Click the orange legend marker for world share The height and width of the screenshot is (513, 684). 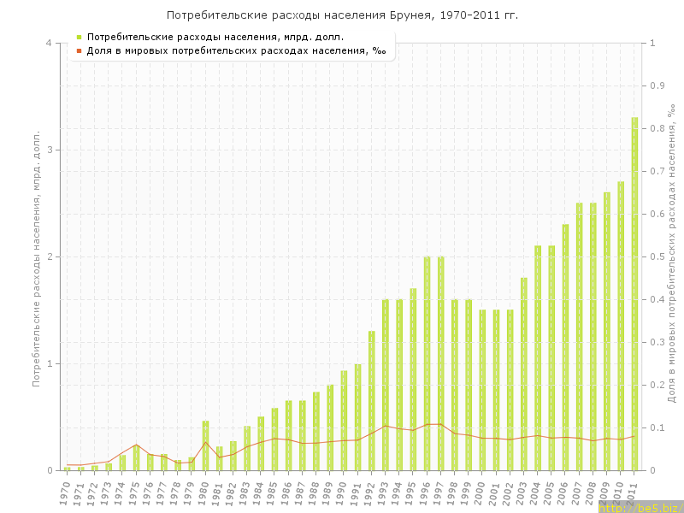pos(79,50)
